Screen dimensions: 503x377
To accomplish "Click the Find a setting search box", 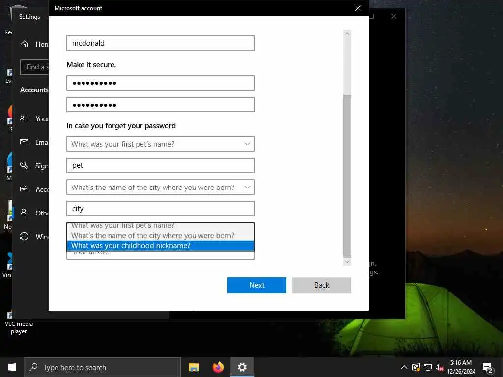I will pyautogui.click(x=35, y=67).
